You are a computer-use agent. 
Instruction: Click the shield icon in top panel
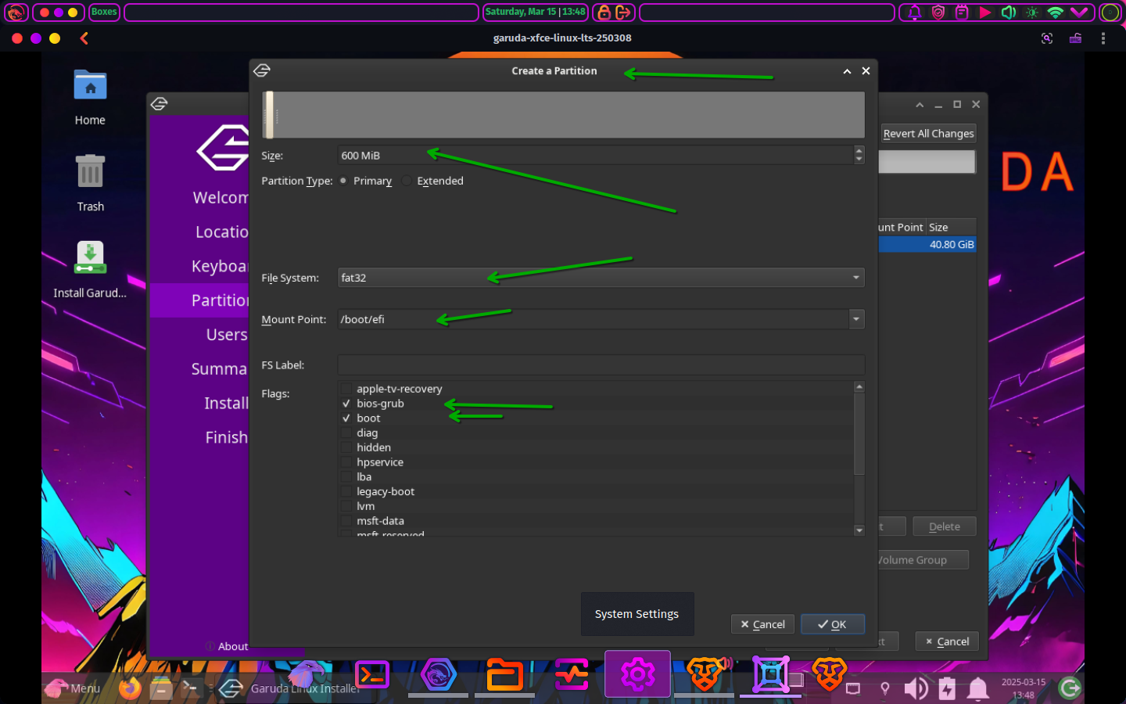[x=938, y=12]
